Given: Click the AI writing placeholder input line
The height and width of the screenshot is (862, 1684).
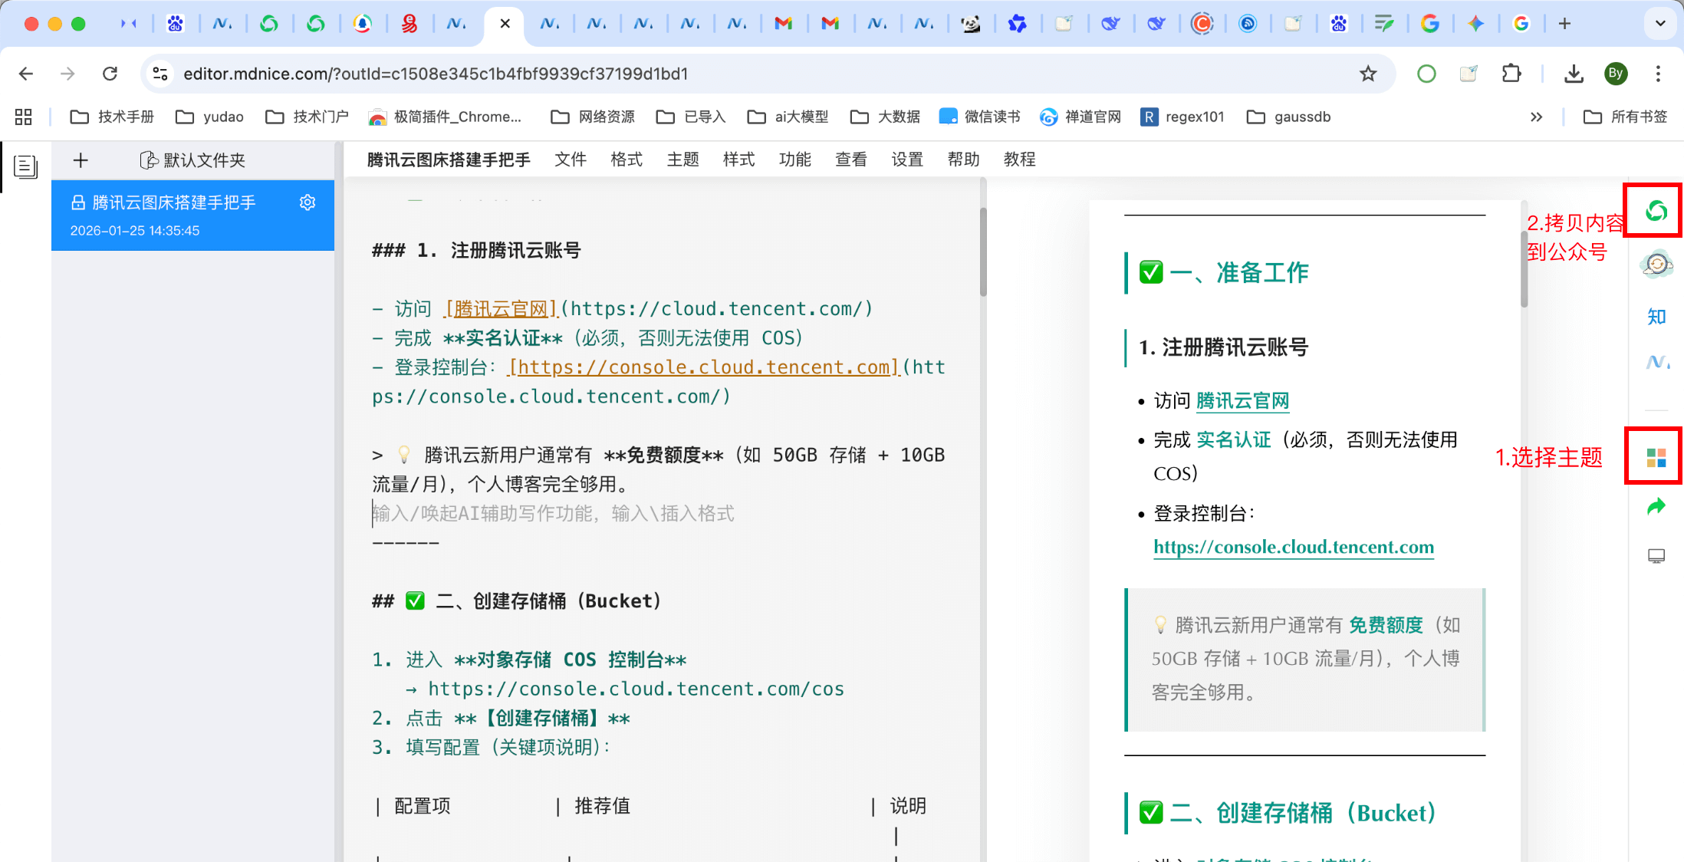Looking at the screenshot, I should [552, 513].
